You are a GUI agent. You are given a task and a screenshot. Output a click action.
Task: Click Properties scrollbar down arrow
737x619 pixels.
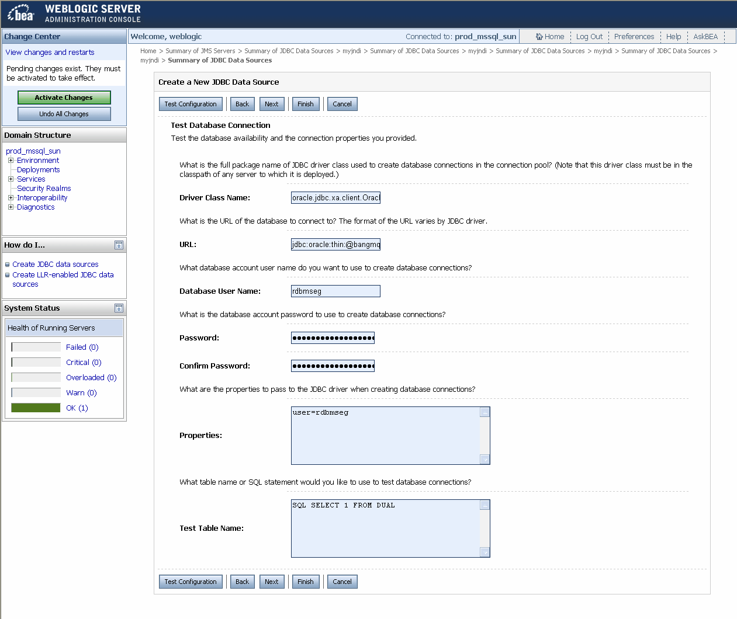(485, 460)
